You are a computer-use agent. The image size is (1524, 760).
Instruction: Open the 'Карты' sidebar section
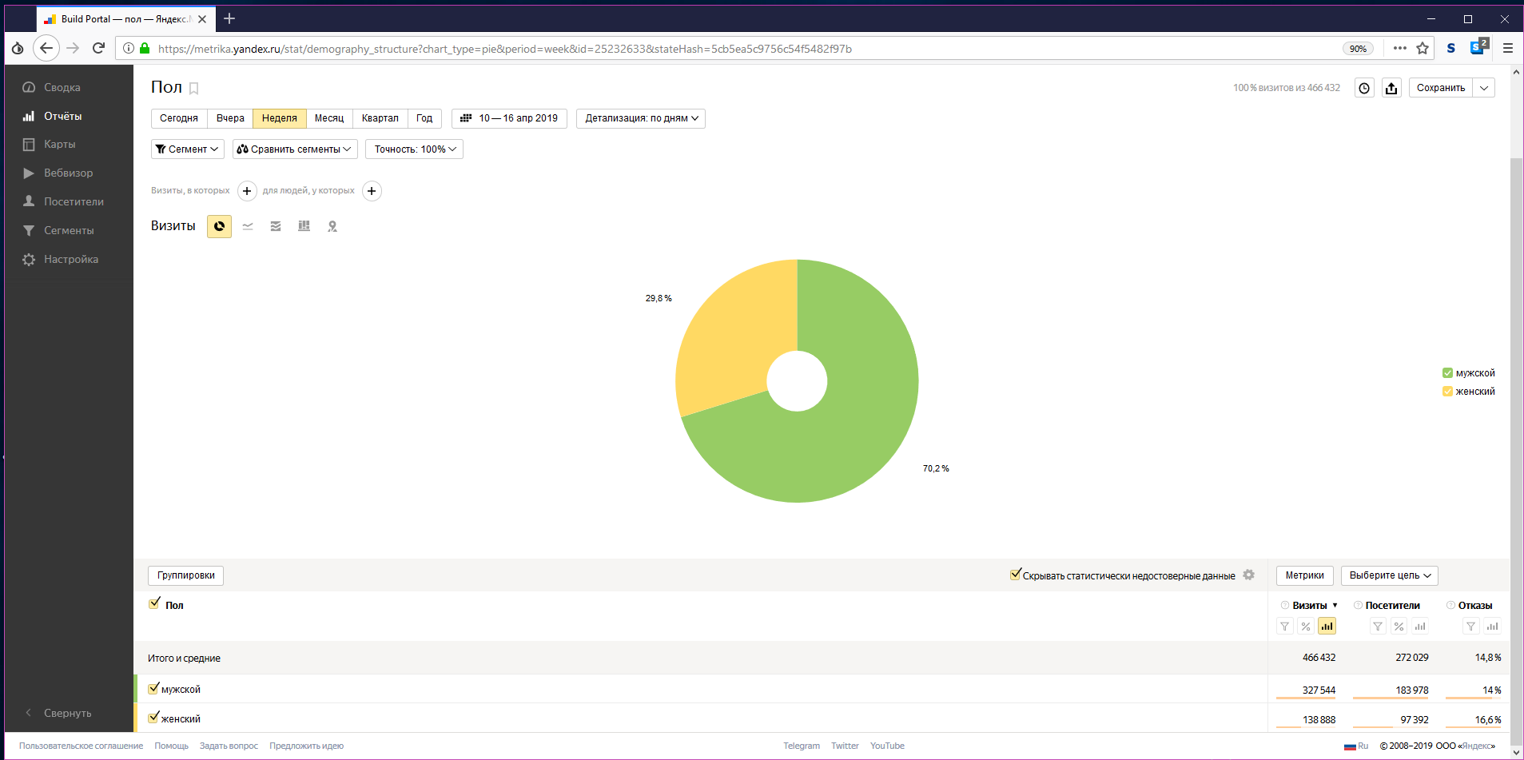[60, 144]
